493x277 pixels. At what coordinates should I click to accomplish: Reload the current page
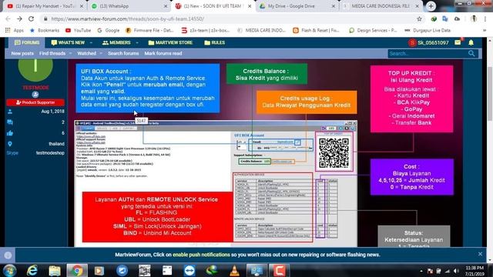31,18
